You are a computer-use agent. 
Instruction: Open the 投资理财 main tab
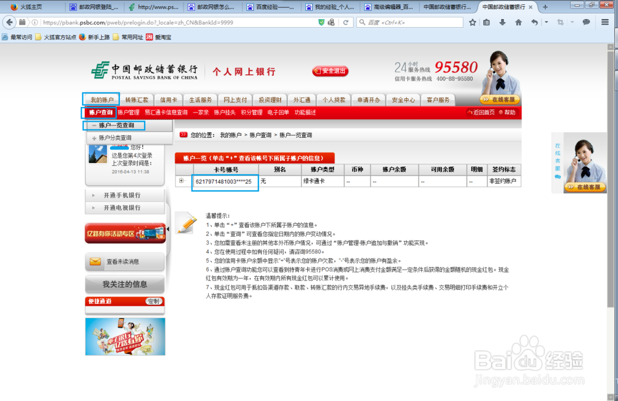coord(270,99)
